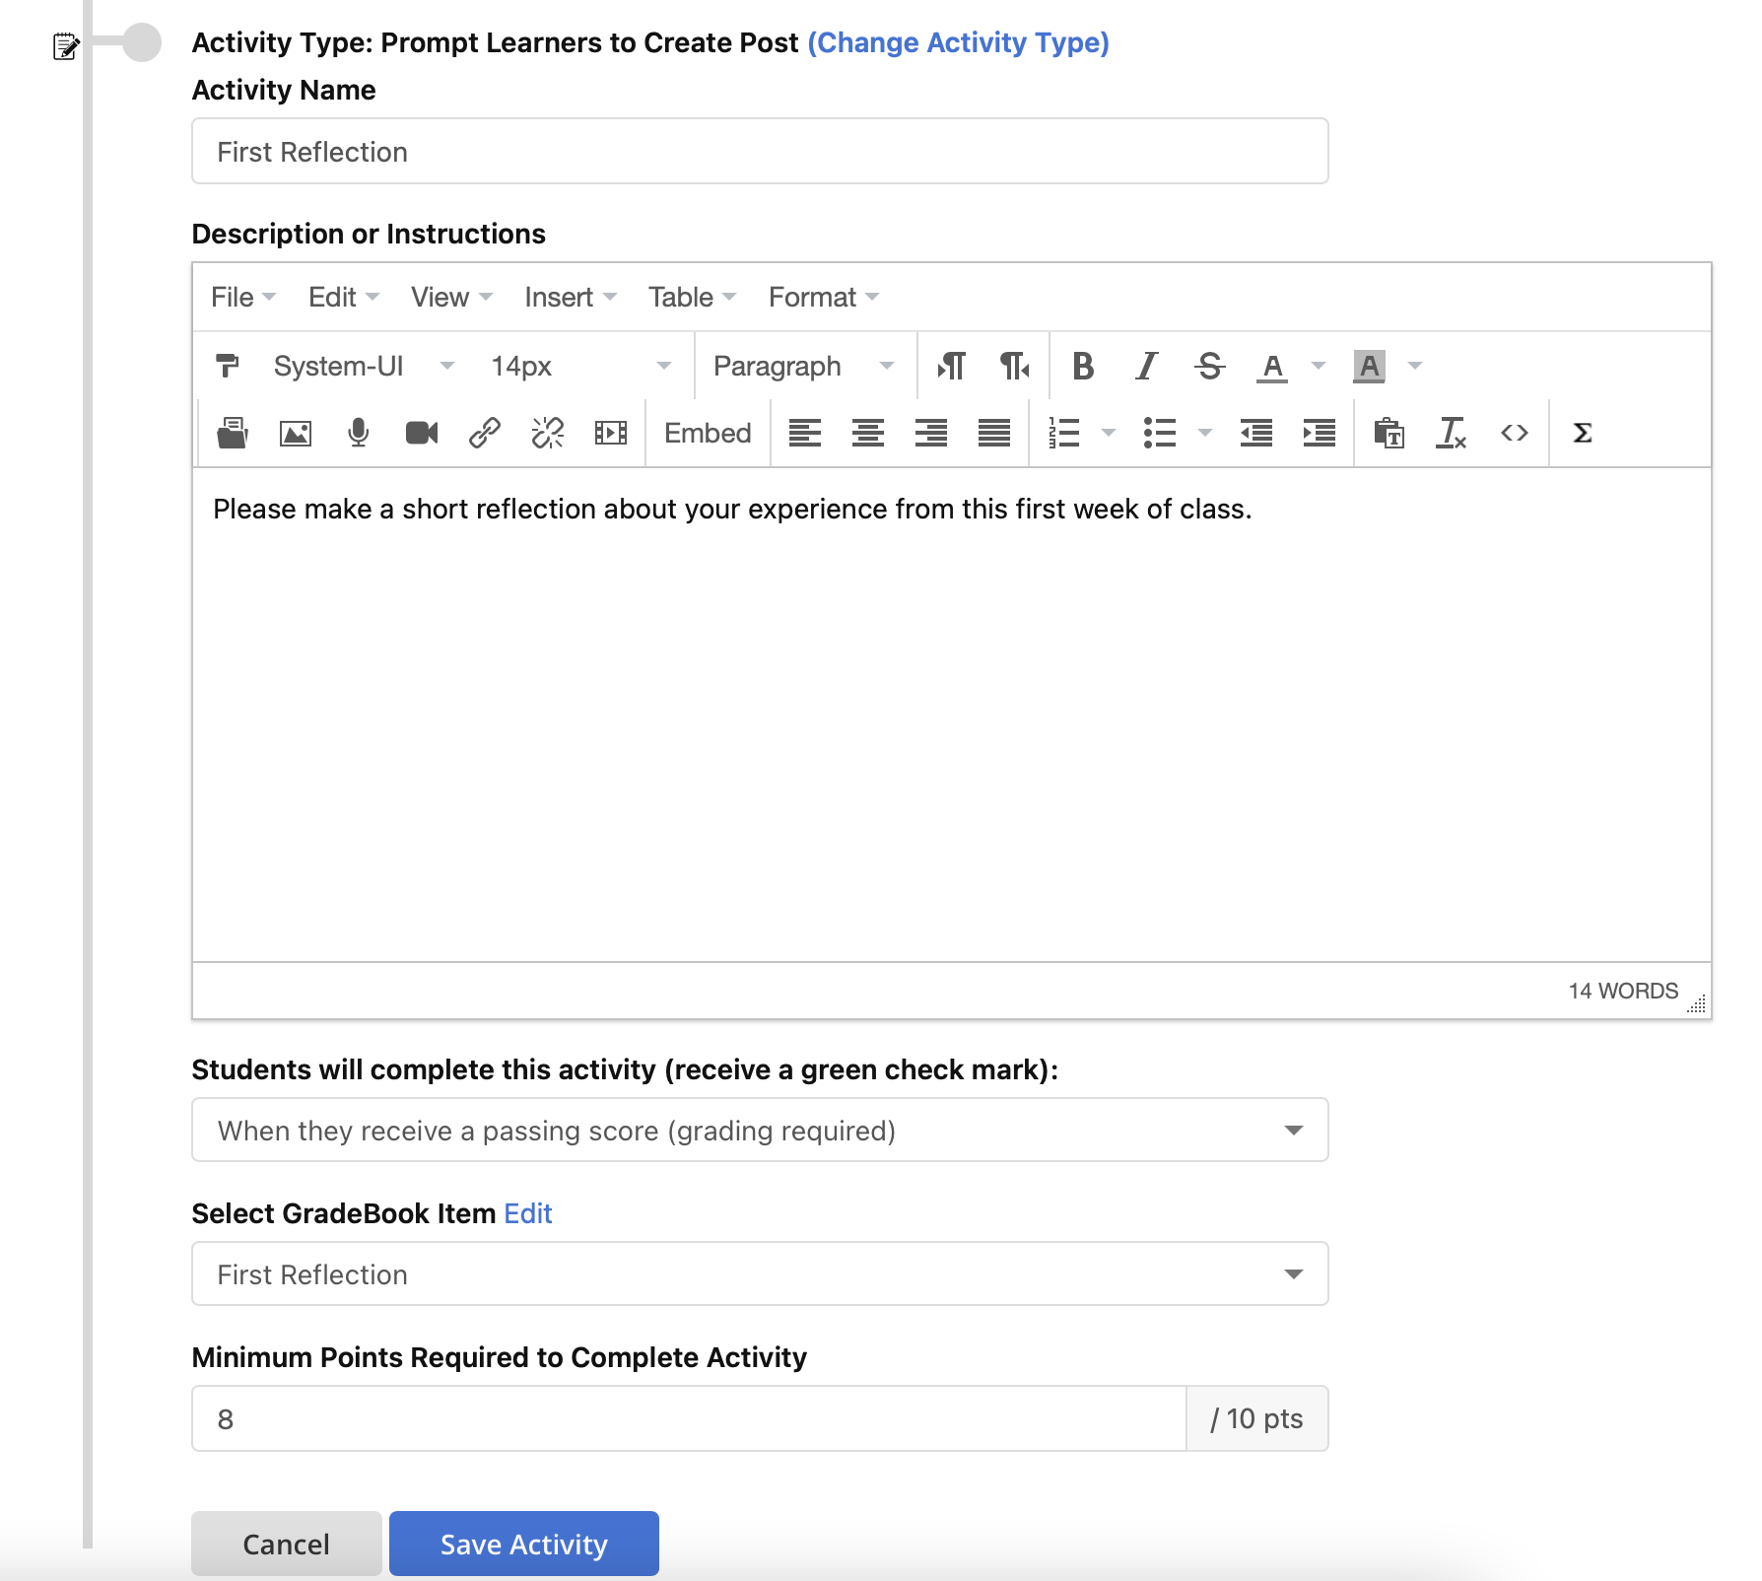This screenshot has height=1581, width=1762.
Task: Record audio with the microphone icon
Action: 359,433
